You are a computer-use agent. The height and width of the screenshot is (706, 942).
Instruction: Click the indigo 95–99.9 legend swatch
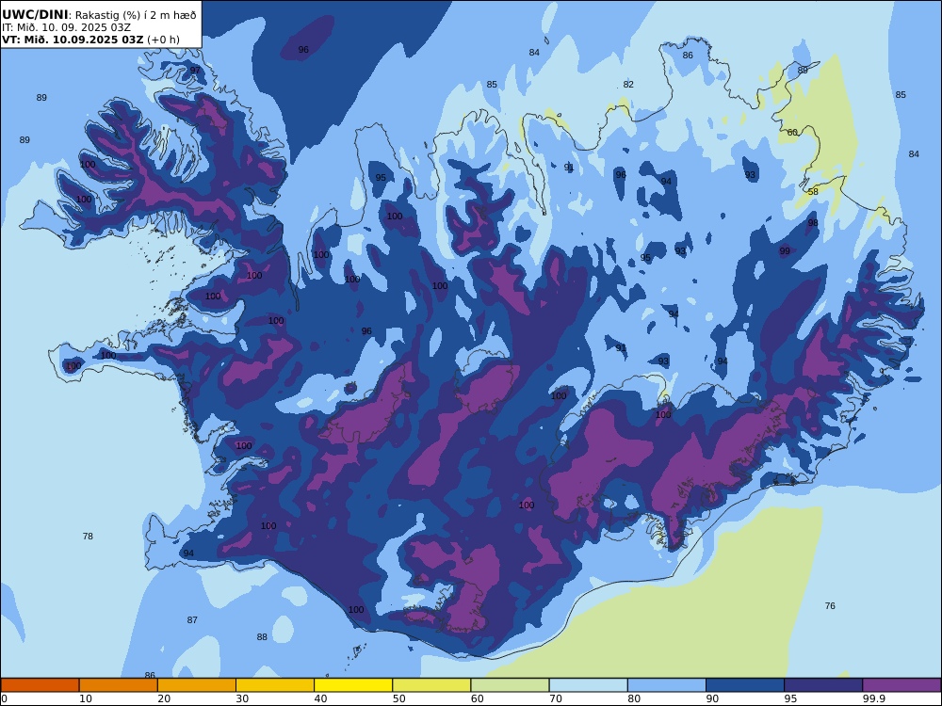point(823,685)
